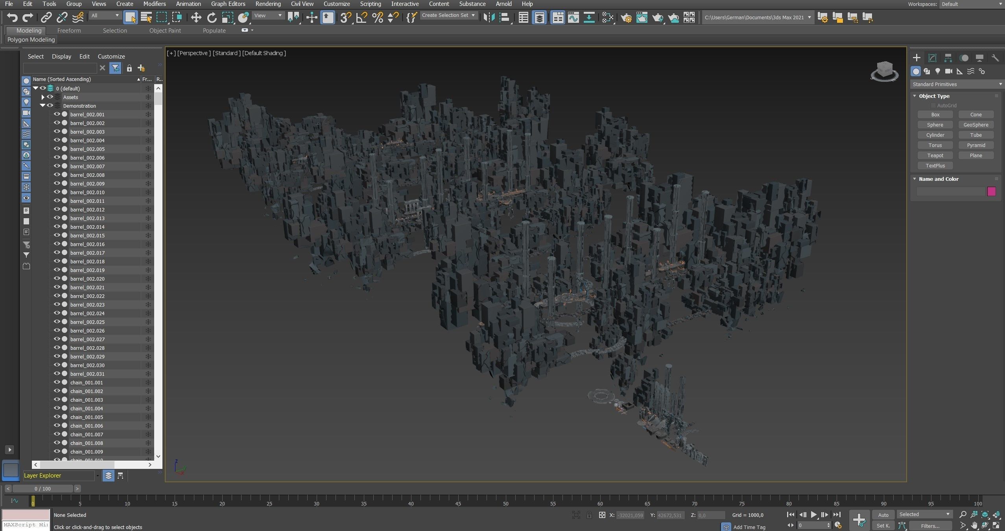Open the Modify command panel tab

click(x=932, y=58)
